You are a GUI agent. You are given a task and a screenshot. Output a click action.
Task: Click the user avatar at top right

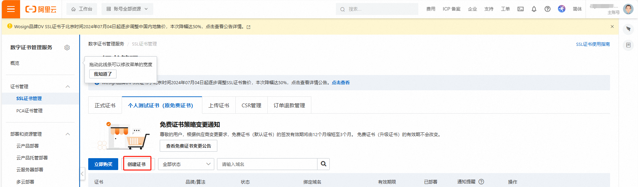coord(628,9)
